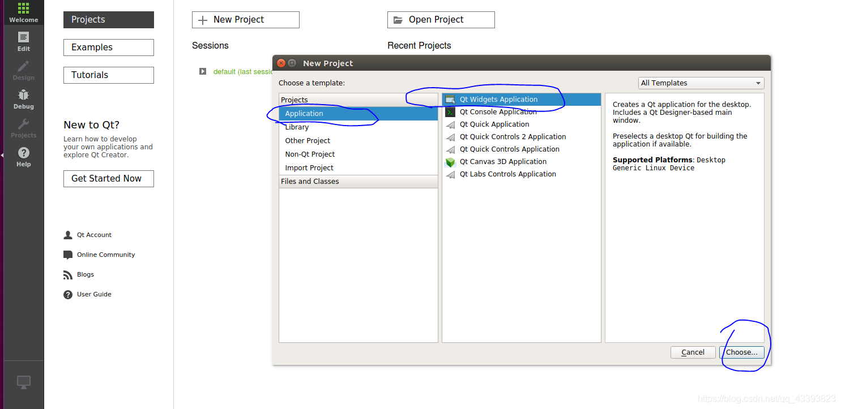The image size is (841, 409).
Task: Close the New Project dialog
Action: click(x=281, y=63)
